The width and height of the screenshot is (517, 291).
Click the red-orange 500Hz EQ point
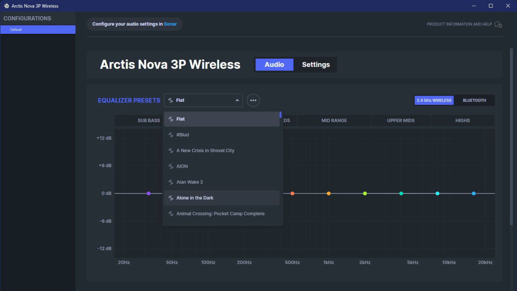pos(292,193)
